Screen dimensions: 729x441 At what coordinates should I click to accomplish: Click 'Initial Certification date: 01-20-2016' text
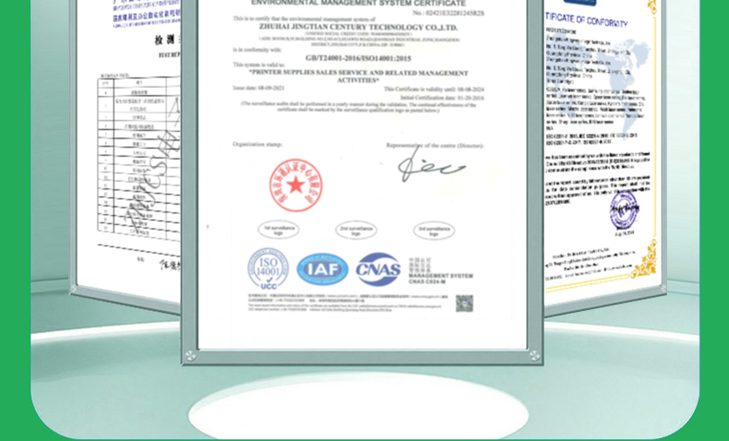coord(442,98)
